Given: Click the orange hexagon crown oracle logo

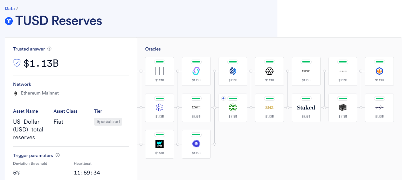Looking at the screenshot, I should [379, 71].
